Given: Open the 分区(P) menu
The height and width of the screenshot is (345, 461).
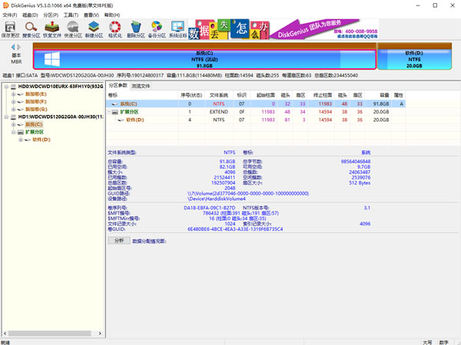Looking at the screenshot, I should 50,15.
